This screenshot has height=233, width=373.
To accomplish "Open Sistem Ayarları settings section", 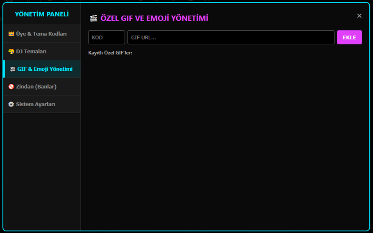I will pos(42,104).
